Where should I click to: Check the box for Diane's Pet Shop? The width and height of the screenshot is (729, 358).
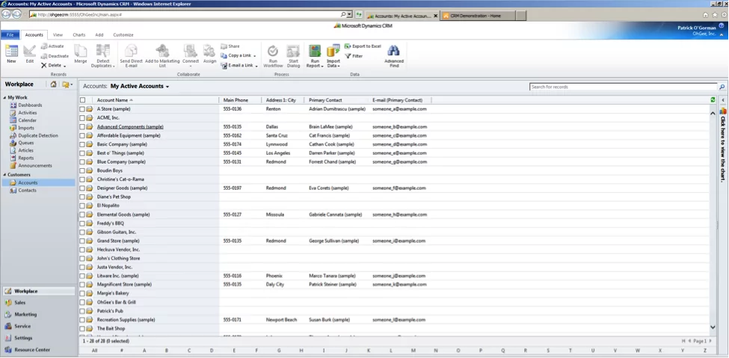coord(82,197)
